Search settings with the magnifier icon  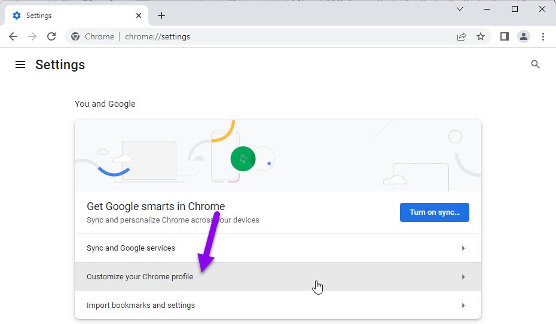(x=535, y=64)
